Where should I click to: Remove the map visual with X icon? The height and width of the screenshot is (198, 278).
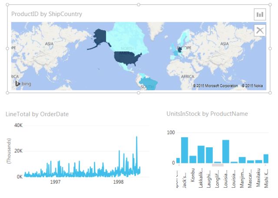(x=260, y=30)
